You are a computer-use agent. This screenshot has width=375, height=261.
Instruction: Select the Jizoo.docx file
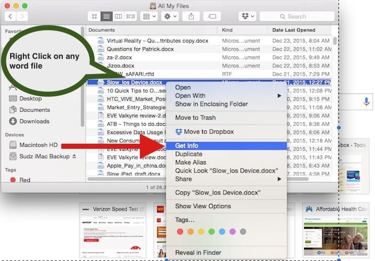(120, 66)
